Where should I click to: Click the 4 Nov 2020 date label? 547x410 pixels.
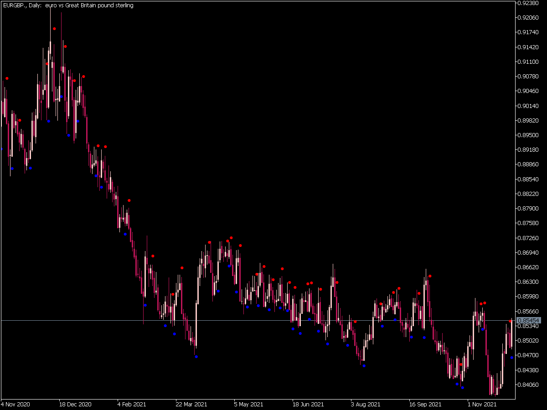coord(16,404)
